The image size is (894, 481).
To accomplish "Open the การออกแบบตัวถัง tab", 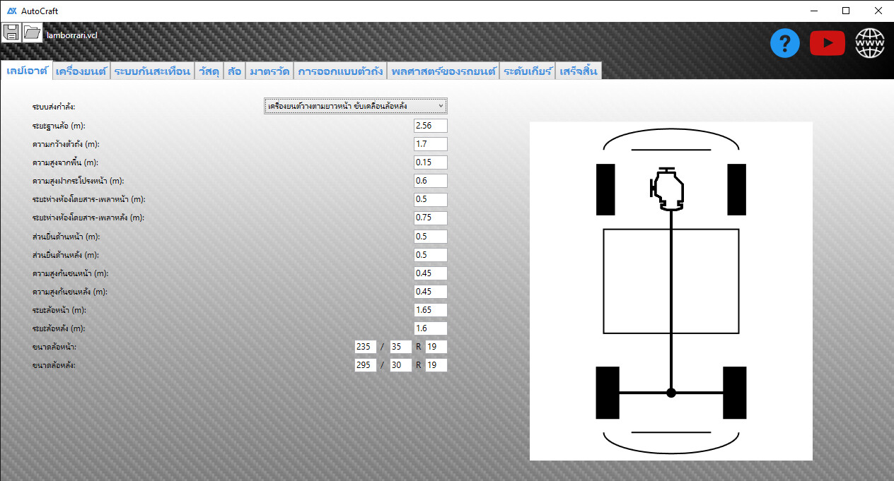I will click(340, 71).
